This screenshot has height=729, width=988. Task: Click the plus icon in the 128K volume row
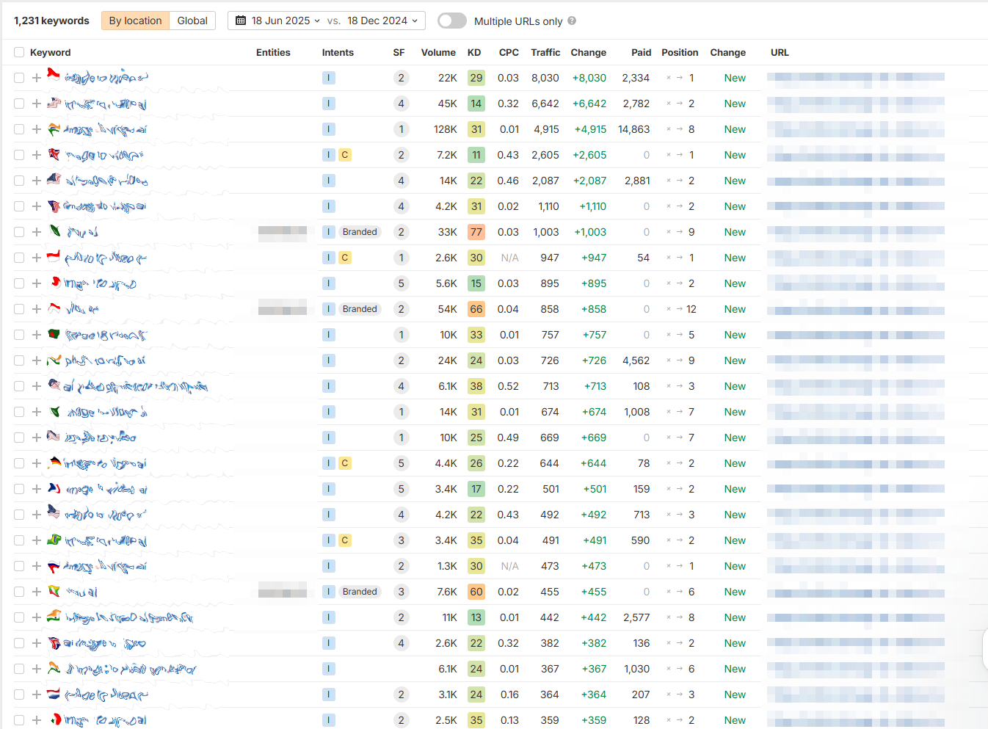tap(37, 129)
